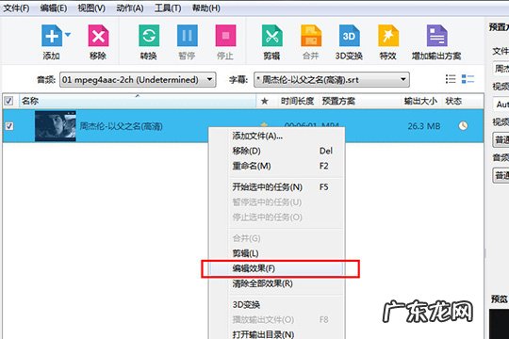This screenshot has height=339, width=509.
Task: Click the 播放输出文件(O) context menu entry
Action: click(276, 319)
